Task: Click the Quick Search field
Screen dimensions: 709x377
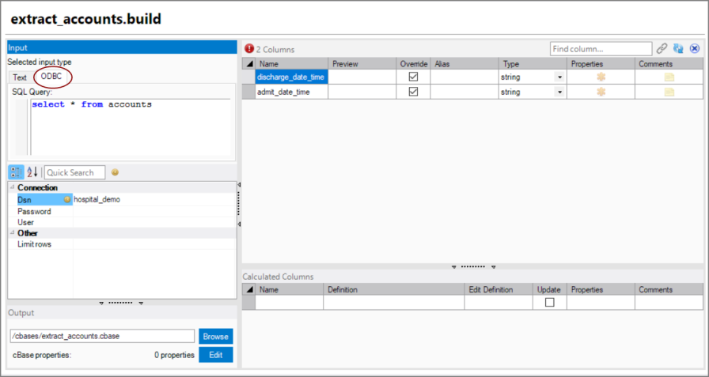Action: tap(74, 172)
